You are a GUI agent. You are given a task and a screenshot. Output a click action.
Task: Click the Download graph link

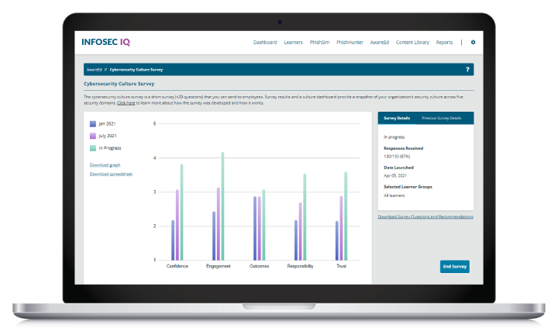tap(105, 165)
